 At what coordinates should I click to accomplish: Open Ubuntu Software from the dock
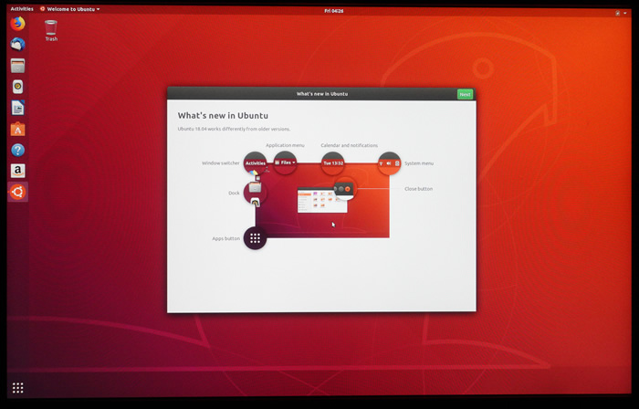pos(17,129)
